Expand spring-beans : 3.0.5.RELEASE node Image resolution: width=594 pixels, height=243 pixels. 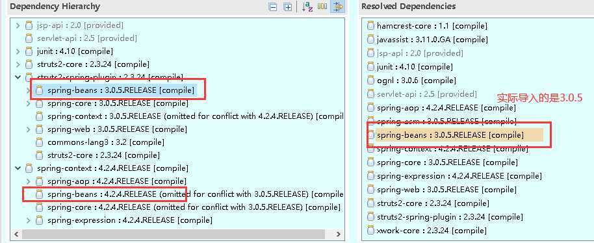[x=29, y=90]
